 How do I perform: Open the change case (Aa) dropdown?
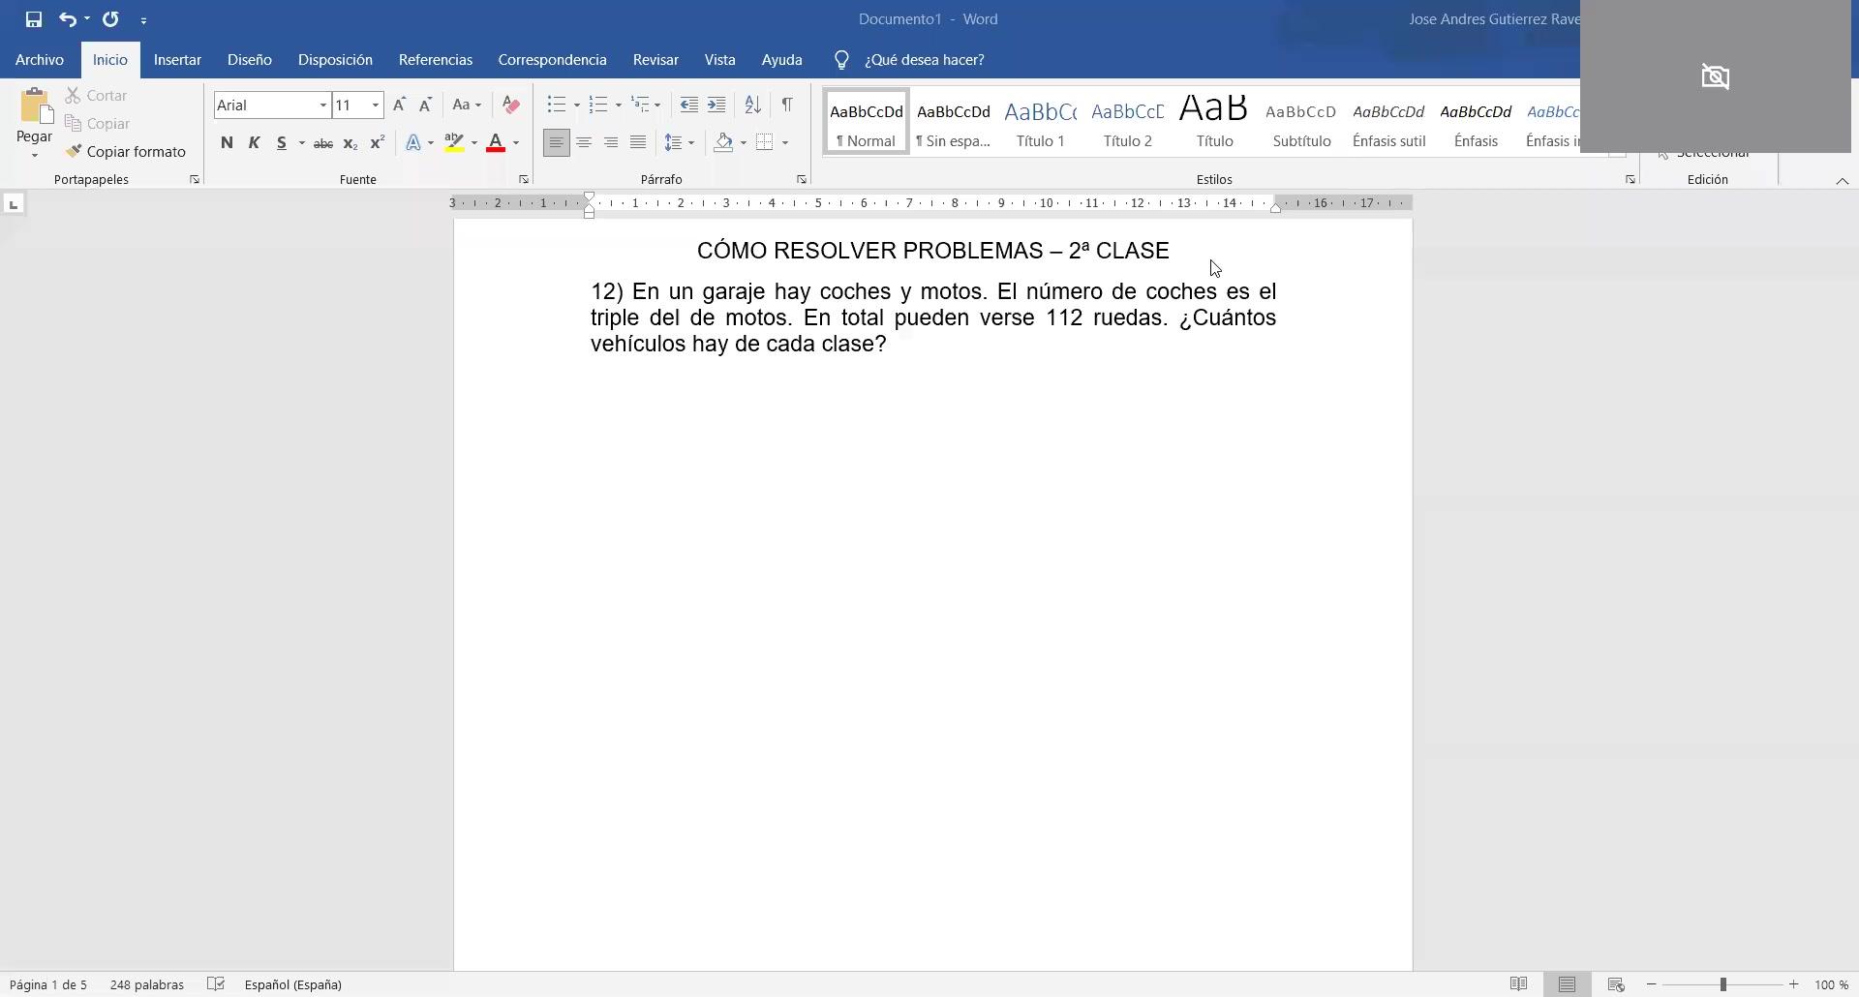[x=467, y=105]
